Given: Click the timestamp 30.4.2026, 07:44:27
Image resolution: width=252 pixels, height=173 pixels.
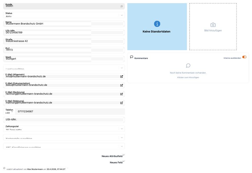Looking at the screenshot, I should [56, 169].
